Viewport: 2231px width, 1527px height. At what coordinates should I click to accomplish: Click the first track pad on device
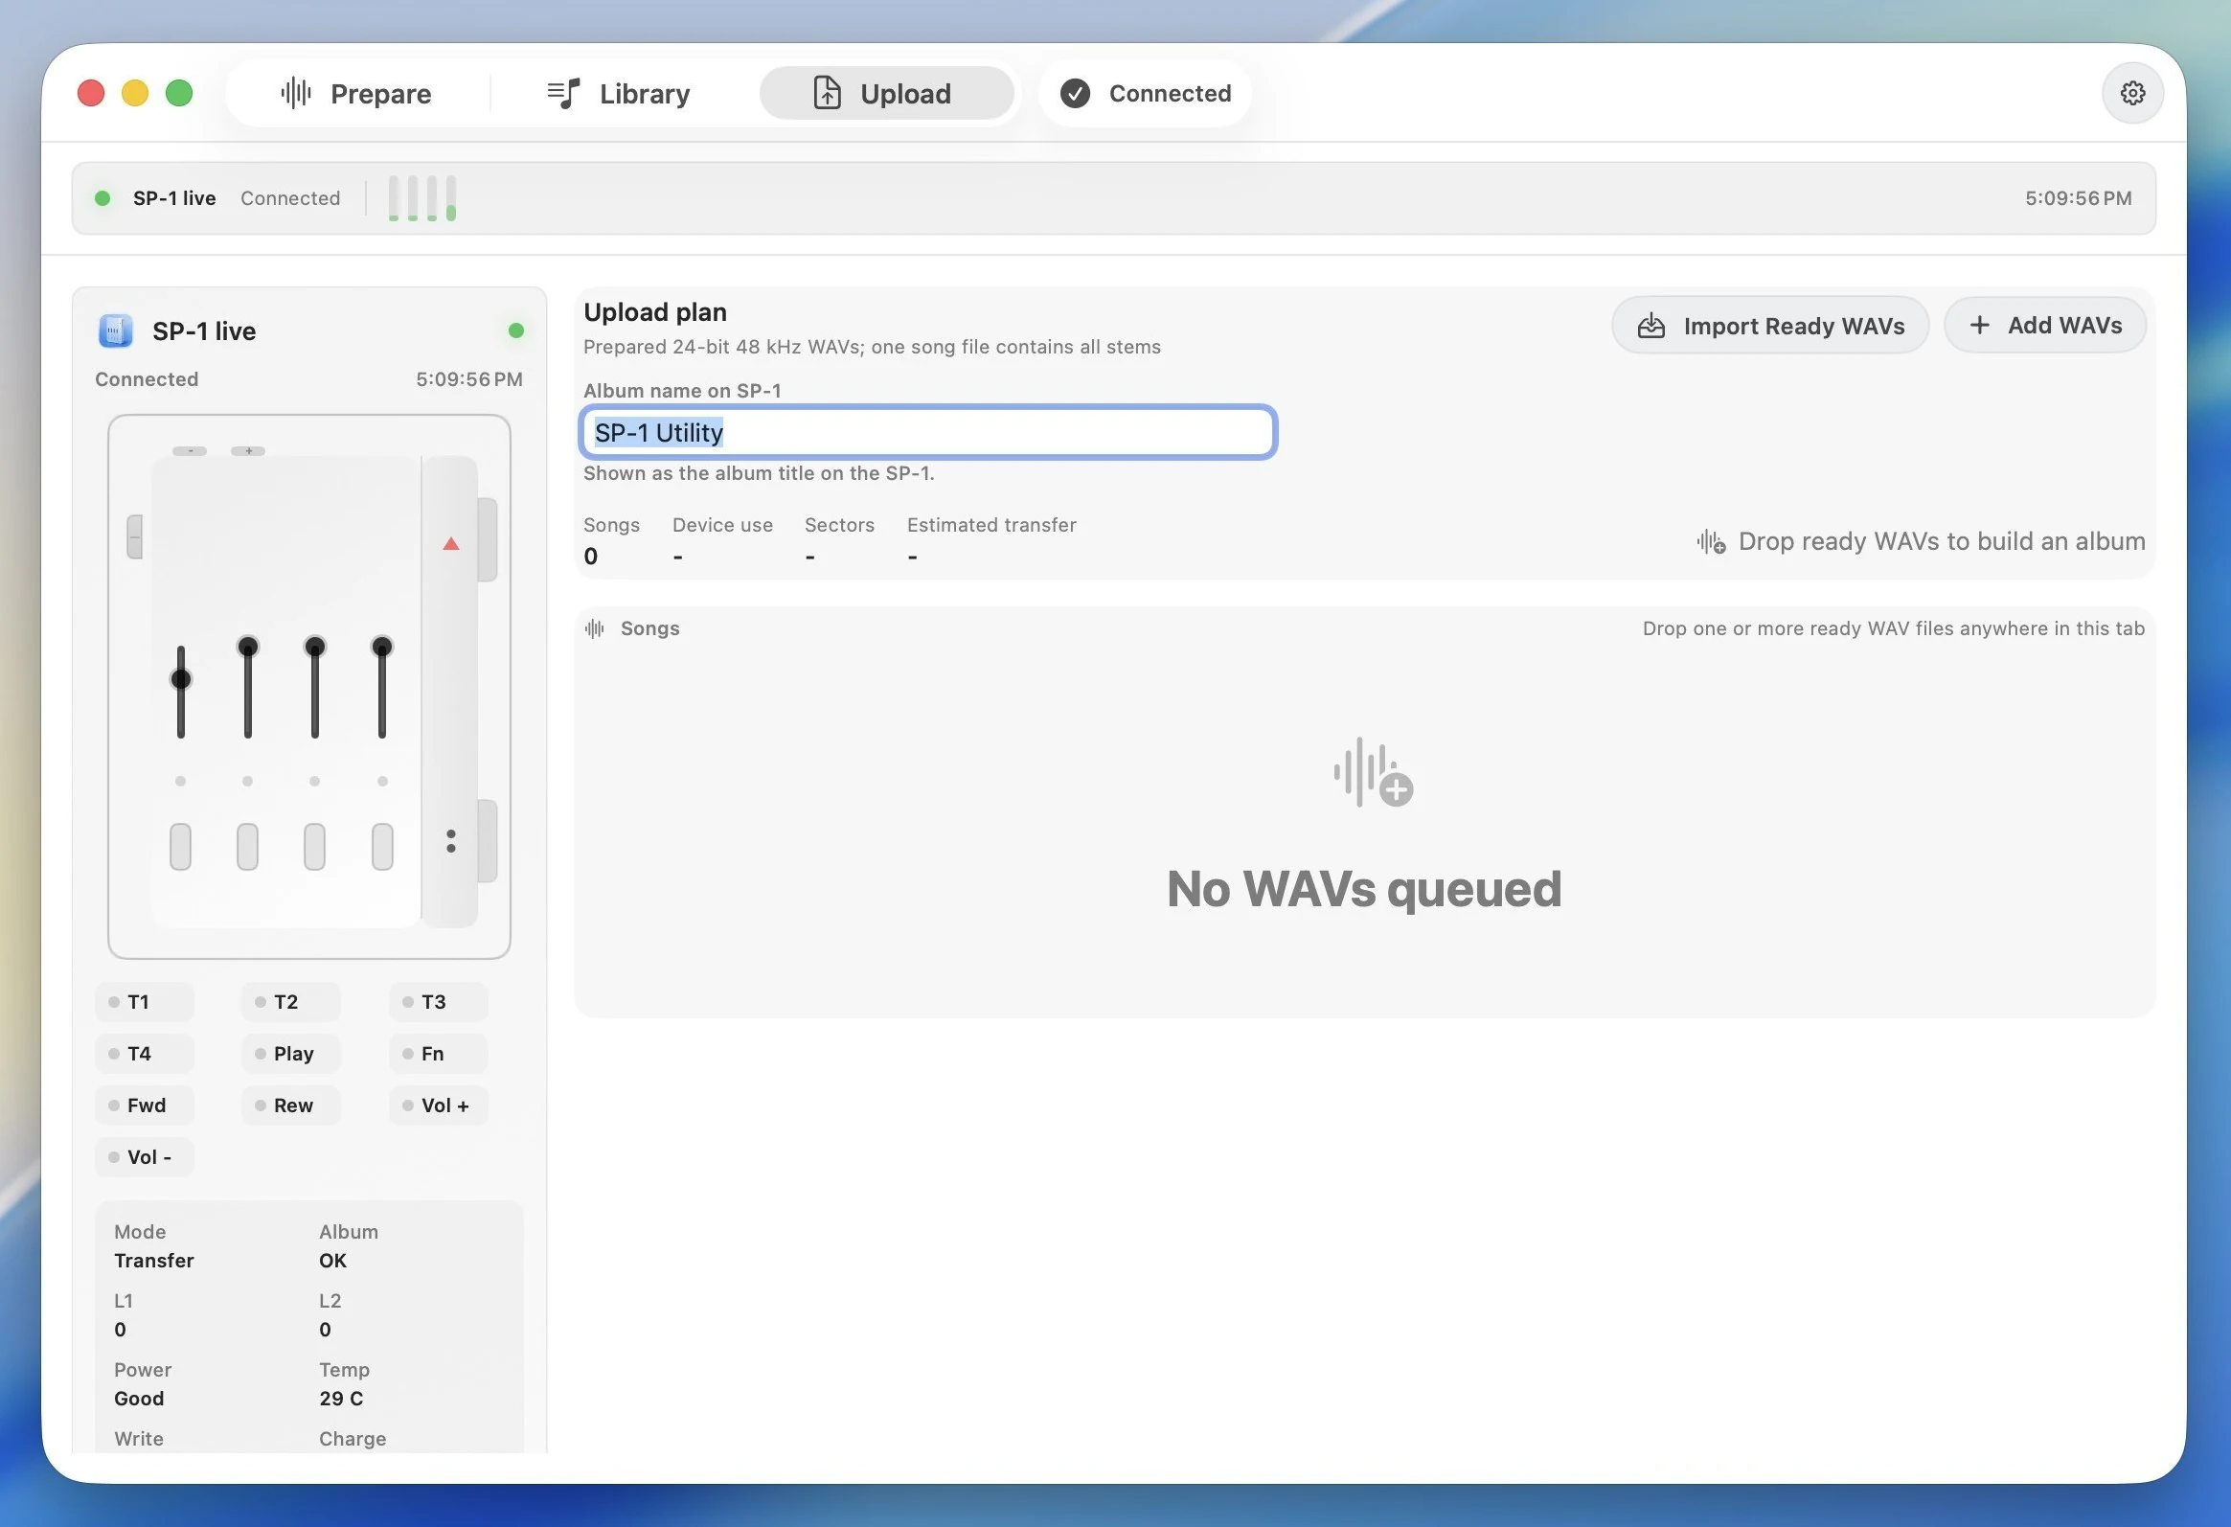pyautogui.click(x=180, y=847)
